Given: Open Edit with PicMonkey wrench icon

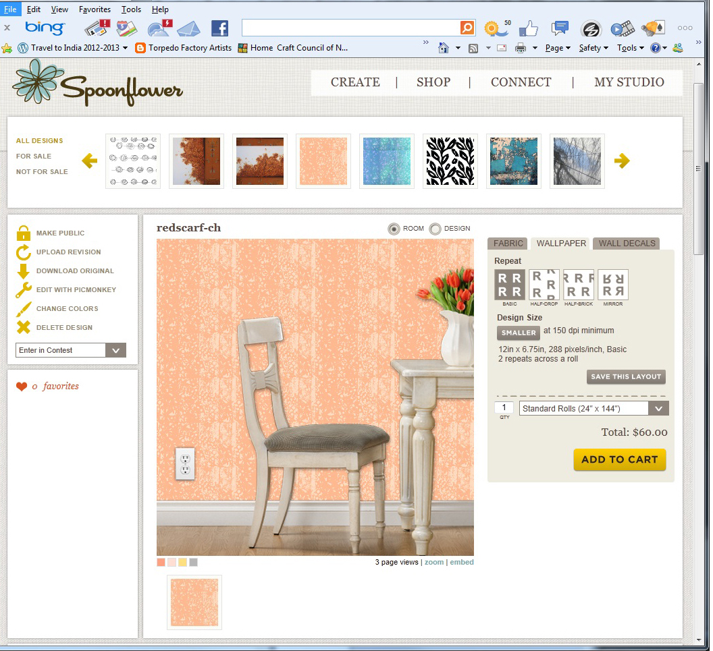Looking at the screenshot, I should coord(24,290).
